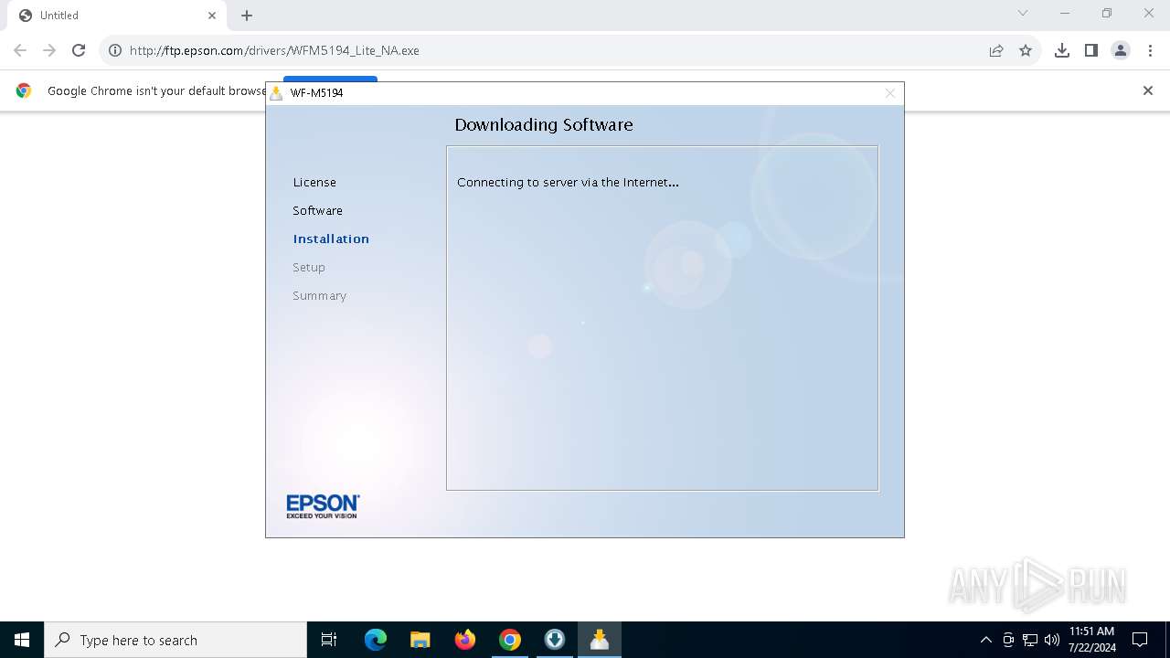The height and width of the screenshot is (658, 1170).
Task: Click the volume speaker icon
Action: 1052,640
